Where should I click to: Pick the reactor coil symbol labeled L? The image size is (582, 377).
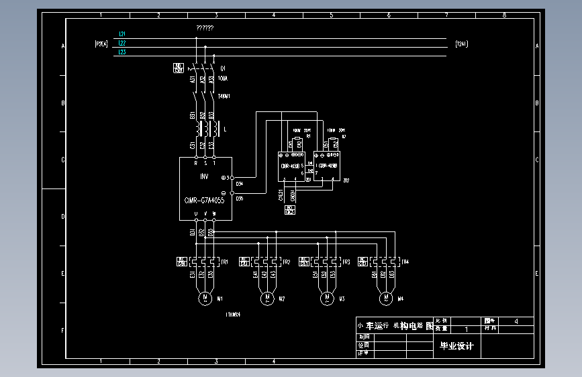coord(208,129)
